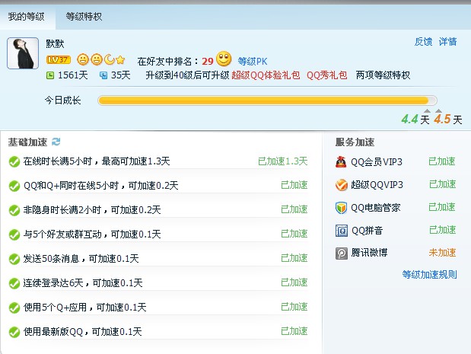Click the green check for 使用最新版QQ
The image size is (471, 354).
(x=14, y=332)
